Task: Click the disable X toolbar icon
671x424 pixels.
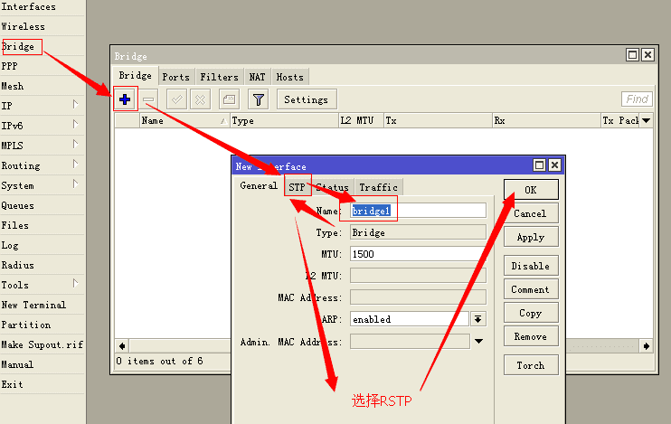Action: pyautogui.click(x=200, y=99)
